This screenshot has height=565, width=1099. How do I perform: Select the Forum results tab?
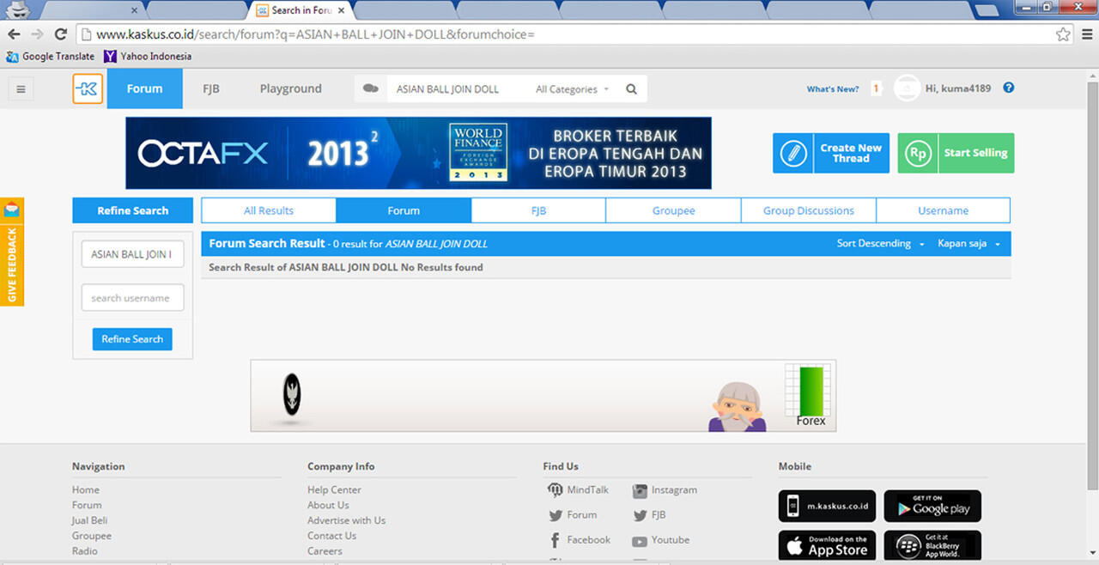point(404,210)
